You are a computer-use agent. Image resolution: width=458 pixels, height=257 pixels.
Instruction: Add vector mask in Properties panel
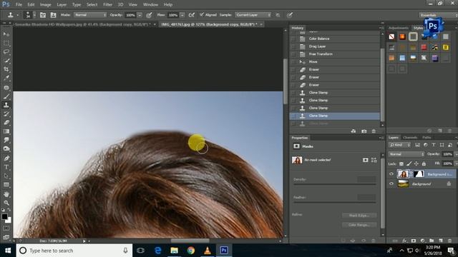[374, 160]
